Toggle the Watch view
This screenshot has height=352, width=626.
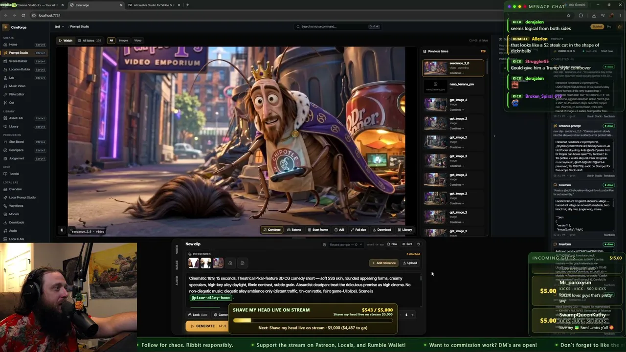[x=66, y=41]
